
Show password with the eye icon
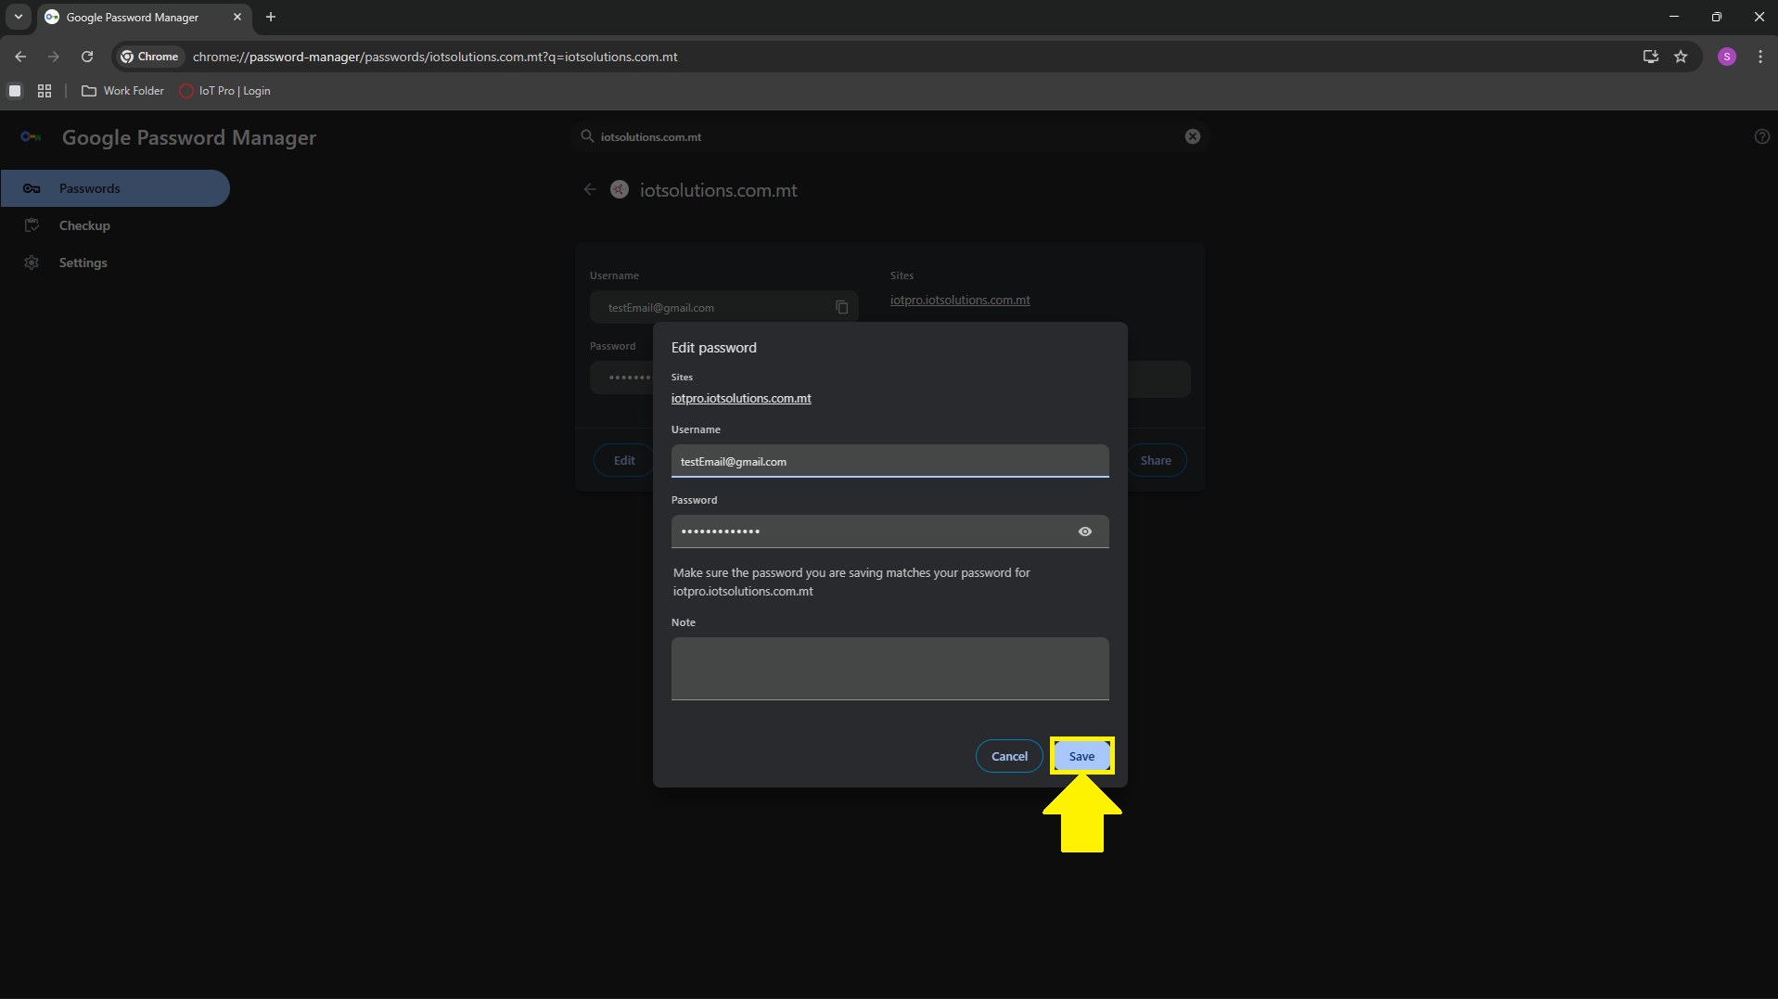point(1085,532)
